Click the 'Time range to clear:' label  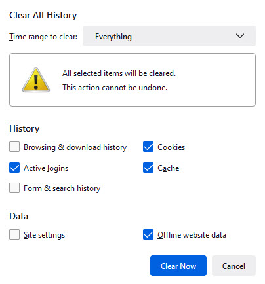click(43, 37)
